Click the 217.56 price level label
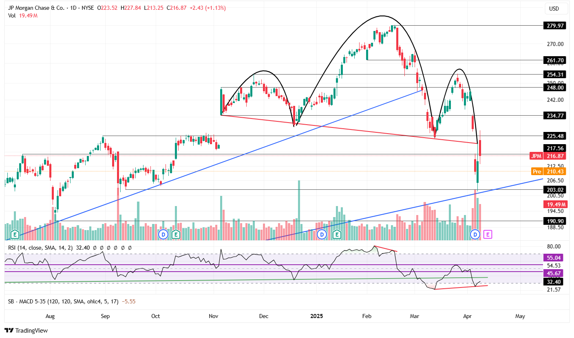Screen dimensions: 574x338 [x=554, y=148]
